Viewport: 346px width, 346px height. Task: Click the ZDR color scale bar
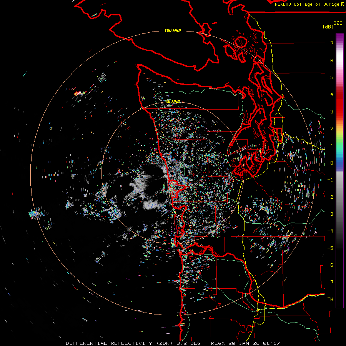click(x=339, y=171)
